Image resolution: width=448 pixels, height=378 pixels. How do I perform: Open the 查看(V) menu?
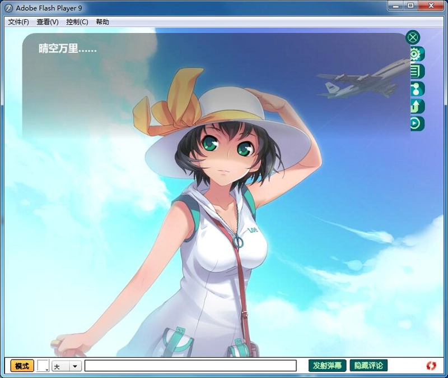pos(48,22)
